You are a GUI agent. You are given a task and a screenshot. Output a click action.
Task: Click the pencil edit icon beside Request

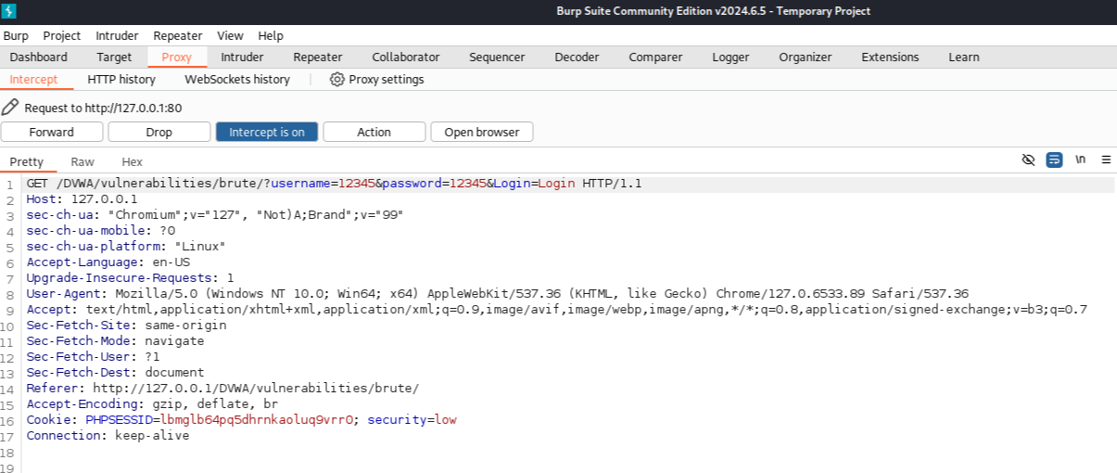coord(10,108)
